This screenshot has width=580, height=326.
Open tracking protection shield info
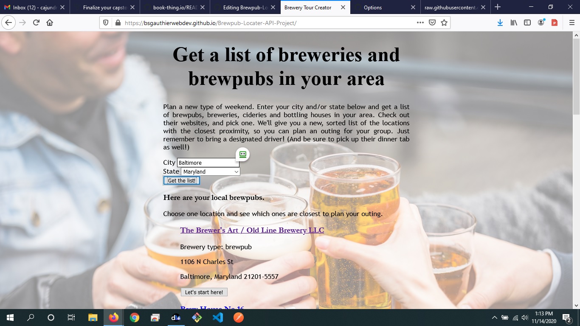106,22
